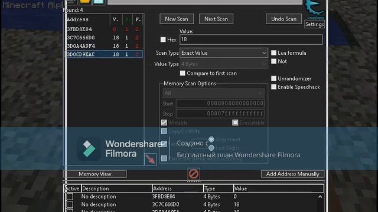The height and width of the screenshot is (212, 378).
Task: Enable the Unrandomizer checkbox
Action: (273, 78)
